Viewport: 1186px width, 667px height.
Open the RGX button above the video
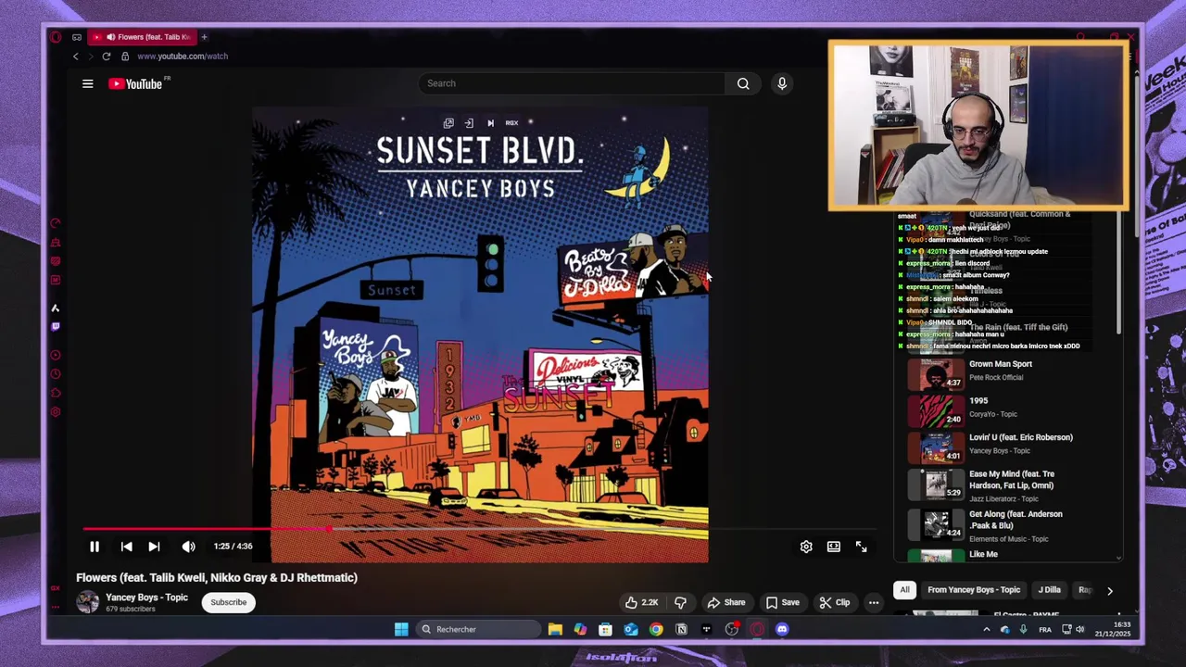click(511, 123)
